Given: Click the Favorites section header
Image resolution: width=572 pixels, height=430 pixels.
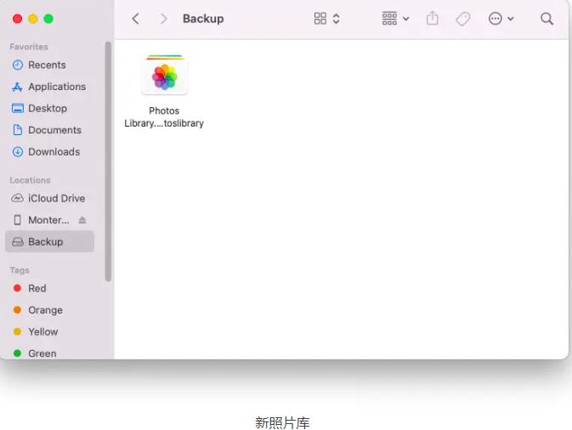Looking at the screenshot, I should point(28,47).
